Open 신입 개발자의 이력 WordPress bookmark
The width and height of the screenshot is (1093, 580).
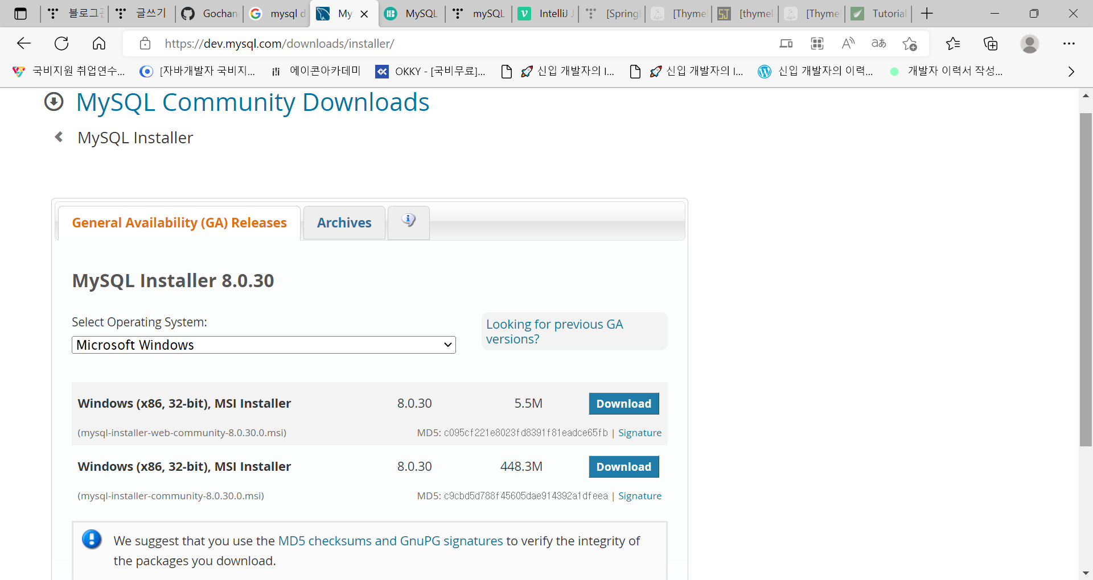pyautogui.click(x=815, y=71)
